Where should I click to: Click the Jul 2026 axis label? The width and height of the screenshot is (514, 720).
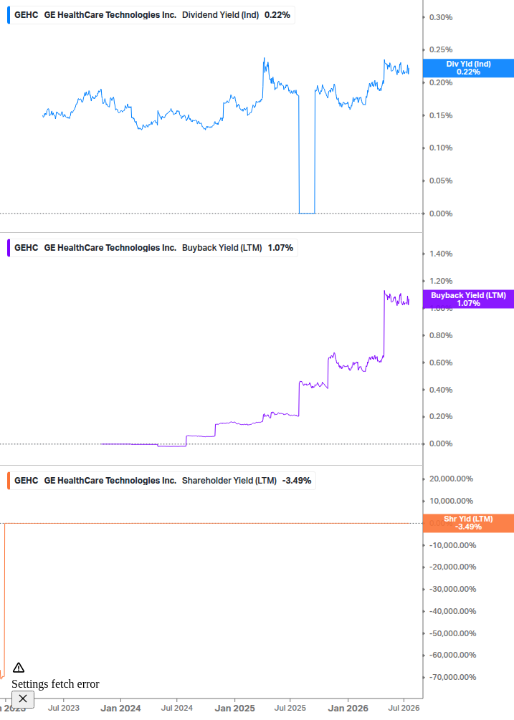pos(404,709)
